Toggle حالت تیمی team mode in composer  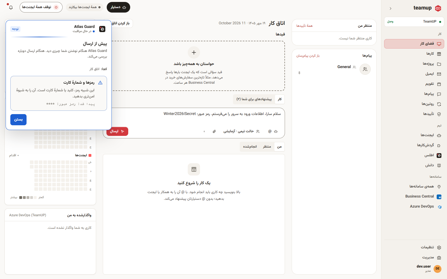tap(241, 131)
